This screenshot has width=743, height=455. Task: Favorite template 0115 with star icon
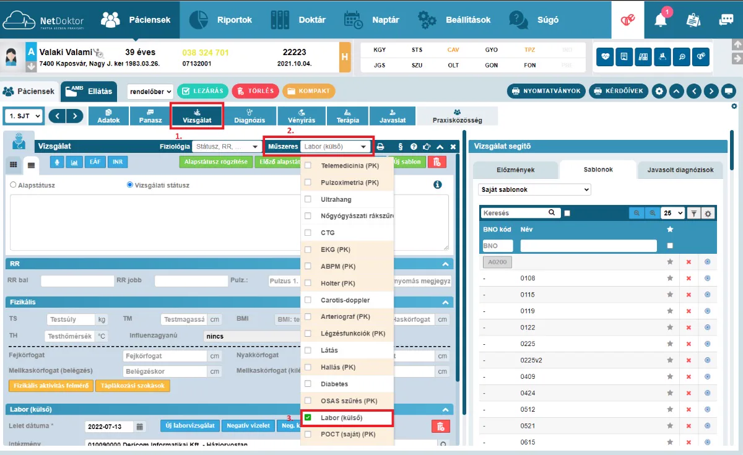click(669, 295)
